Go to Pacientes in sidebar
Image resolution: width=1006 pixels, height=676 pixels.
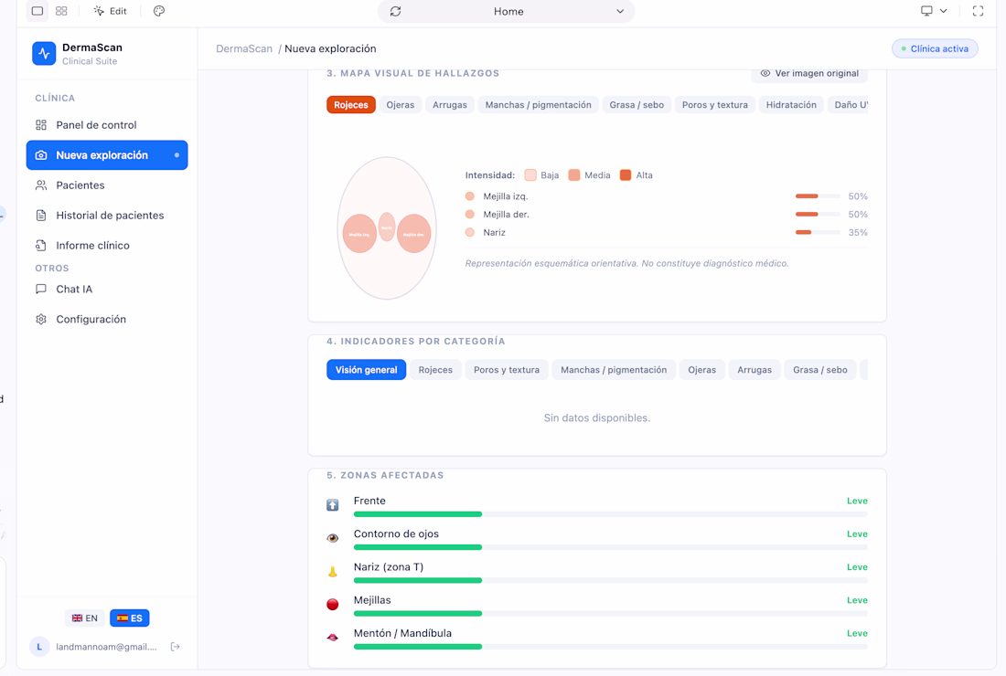106,185
